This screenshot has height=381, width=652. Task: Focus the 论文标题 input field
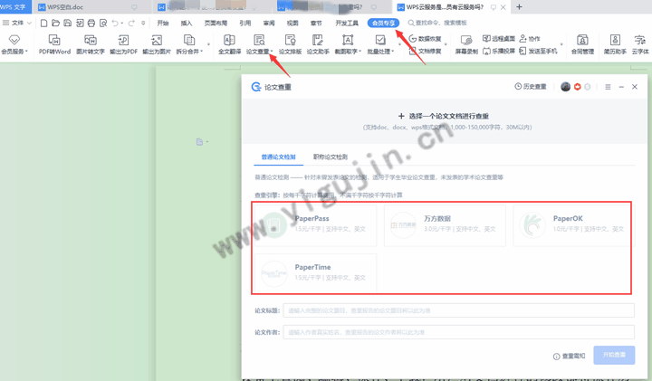click(458, 310)
